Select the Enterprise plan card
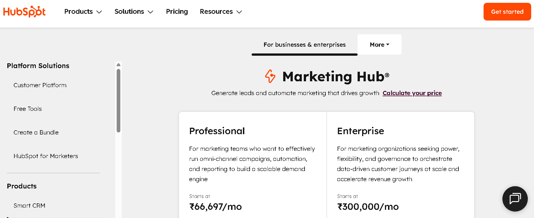The height and width of the screenshot is (218, 534). pyautogui.click(x=400, y=163)
